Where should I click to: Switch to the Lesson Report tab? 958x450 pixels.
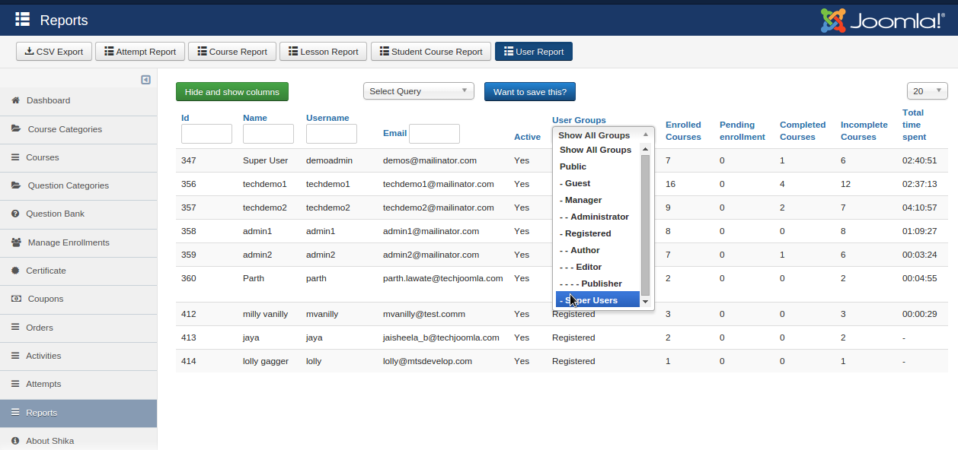pyautogui.click(x=323, y=52)
